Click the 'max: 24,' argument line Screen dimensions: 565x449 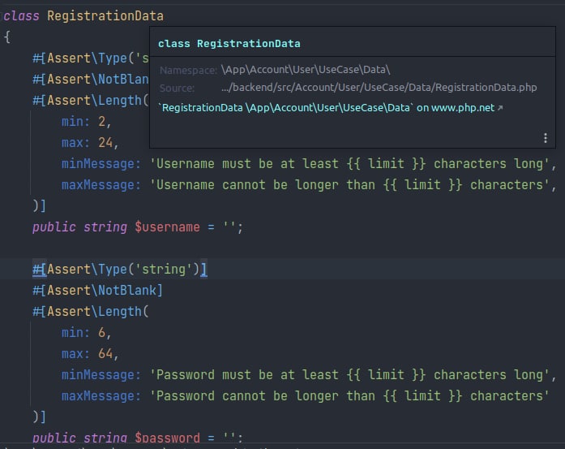90,143
